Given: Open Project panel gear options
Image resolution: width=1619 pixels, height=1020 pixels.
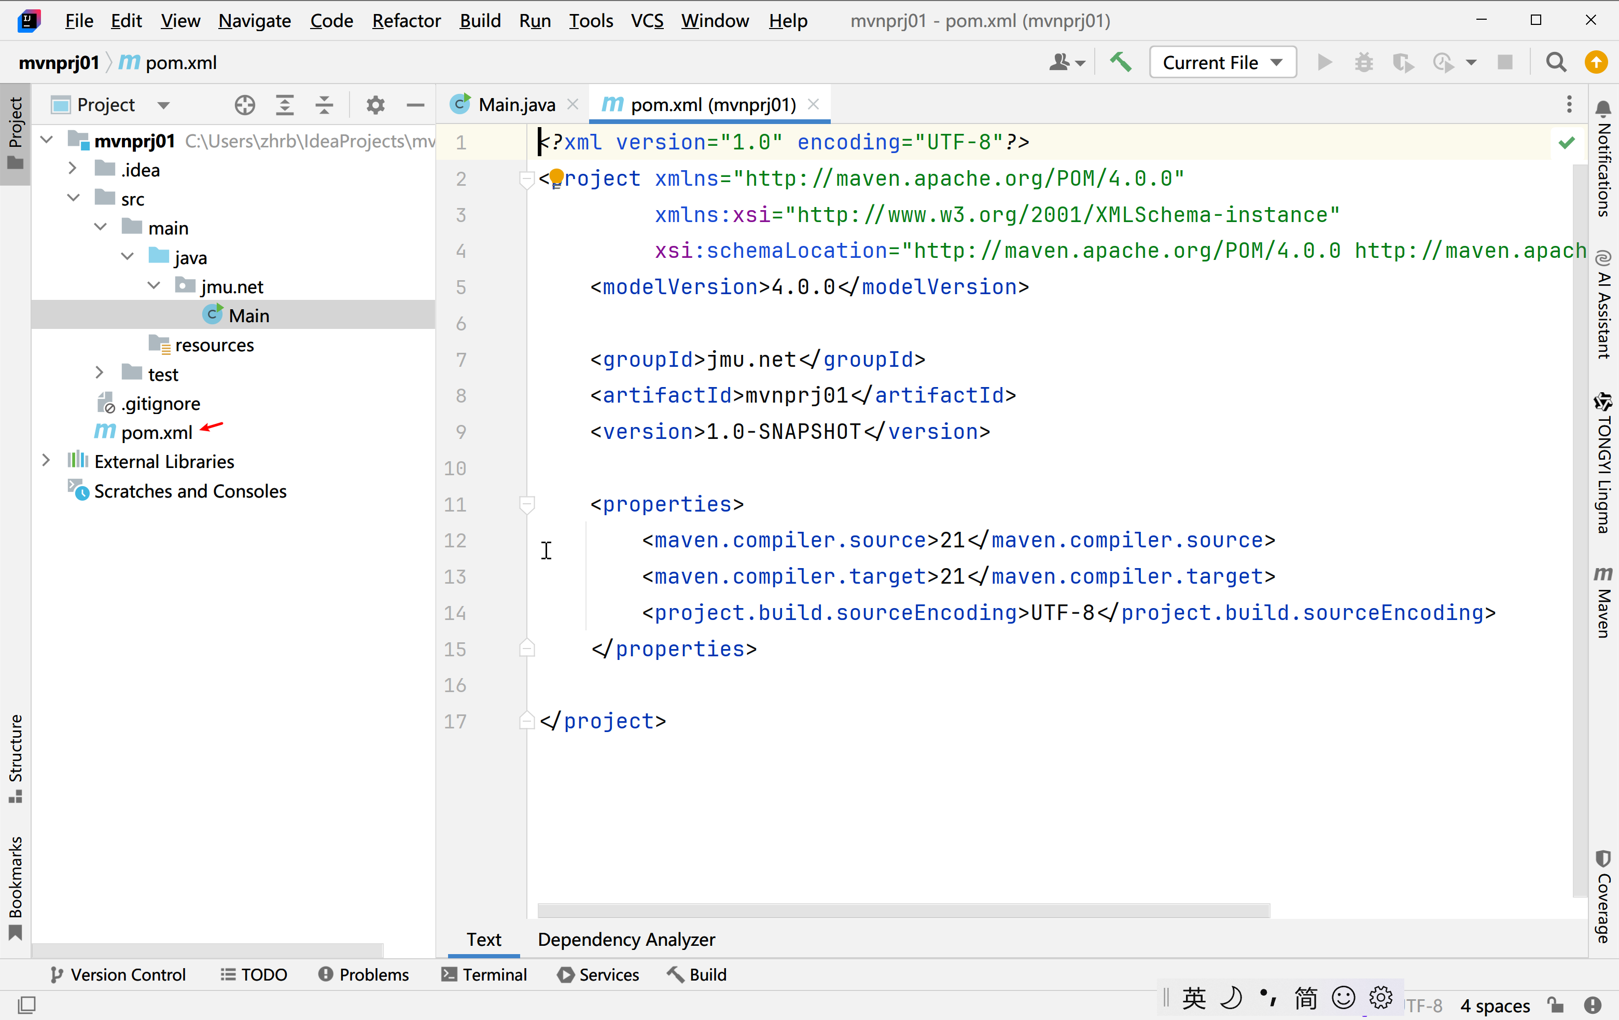Looking at the screenshot, I should 375,105.
